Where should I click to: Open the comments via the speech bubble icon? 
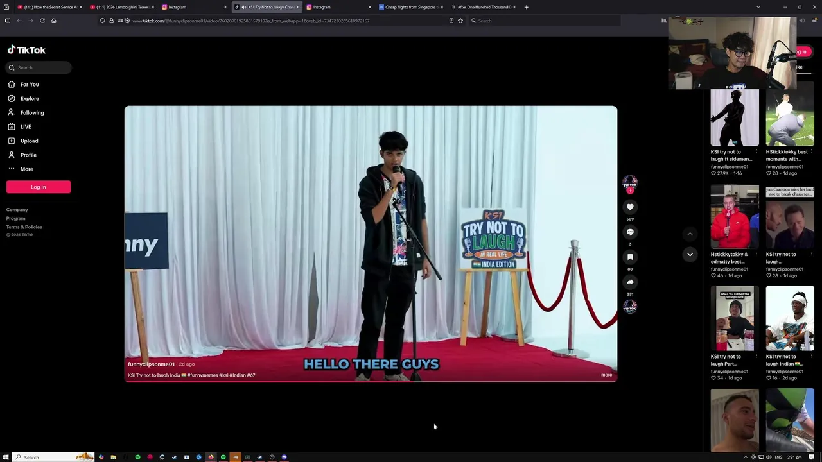630,232
